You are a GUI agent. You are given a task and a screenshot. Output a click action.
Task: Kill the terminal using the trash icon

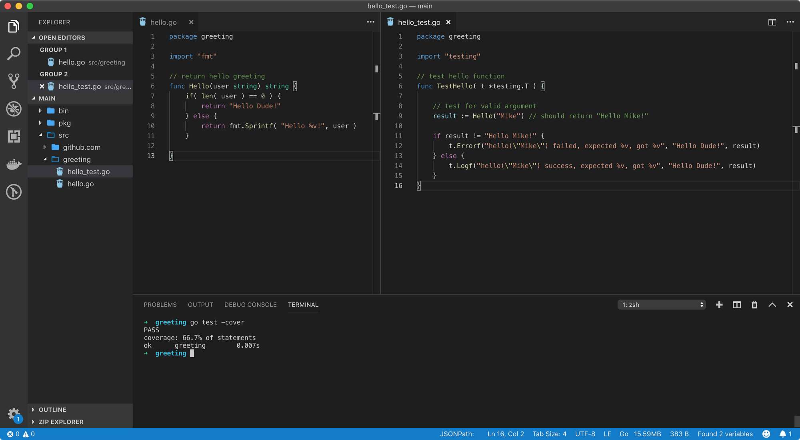point(754,304)
